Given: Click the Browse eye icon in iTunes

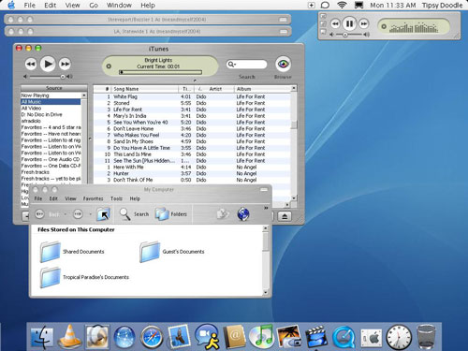Looking at the screenshot, I should pyautogui.click(x=284, y=65).
